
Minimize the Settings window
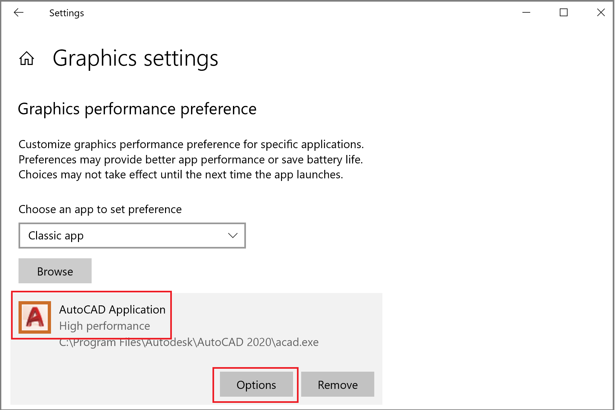[526, 13]
